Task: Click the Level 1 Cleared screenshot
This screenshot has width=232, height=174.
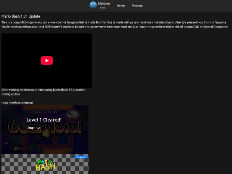Action: [45, 129]
